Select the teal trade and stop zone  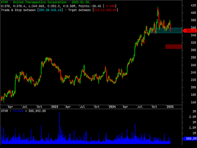pyautogui.click(x=166, y=31)
